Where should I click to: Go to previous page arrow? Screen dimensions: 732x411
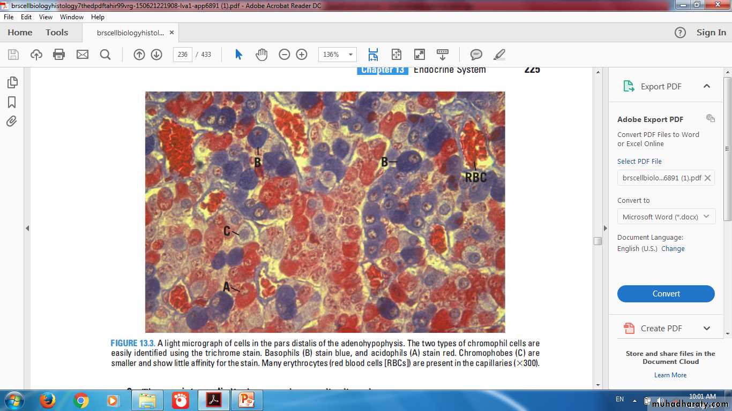click(139, 55)
